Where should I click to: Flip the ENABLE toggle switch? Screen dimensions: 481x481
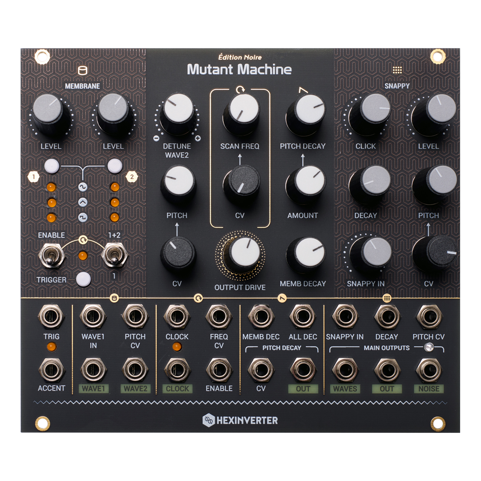51,256
